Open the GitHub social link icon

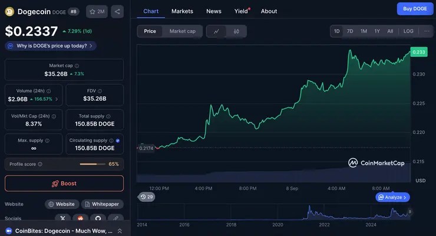click(x=98, y=218)
